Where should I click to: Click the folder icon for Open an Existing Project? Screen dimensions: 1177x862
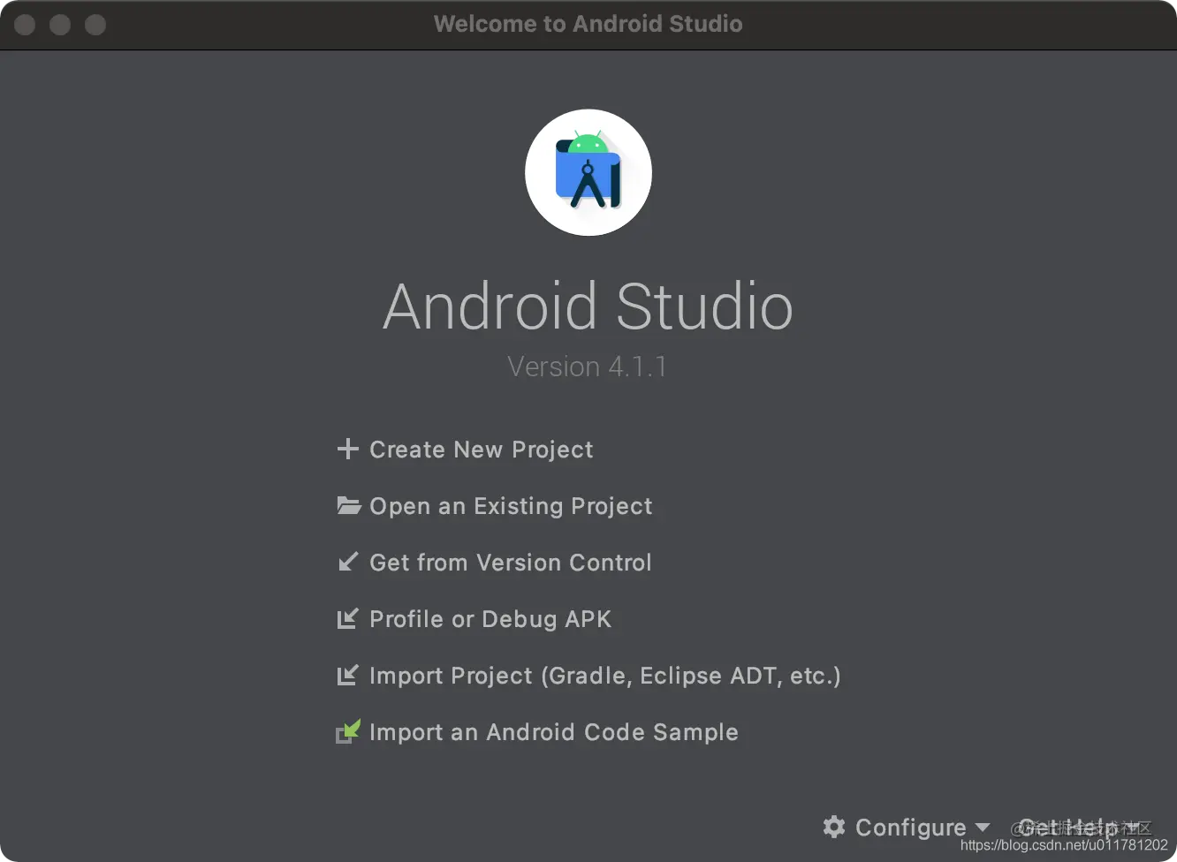coord(348,505)
